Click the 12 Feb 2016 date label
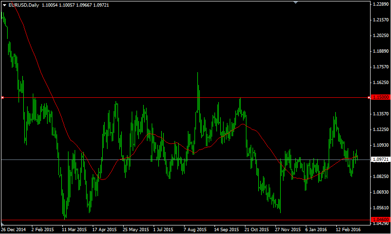Screen dimensions: 391x234 348,230
